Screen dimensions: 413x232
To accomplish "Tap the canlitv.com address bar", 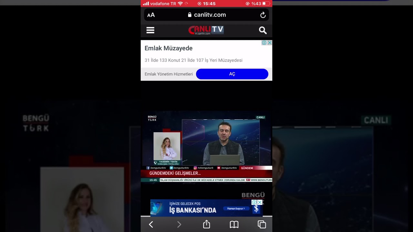I will point(206,15).
